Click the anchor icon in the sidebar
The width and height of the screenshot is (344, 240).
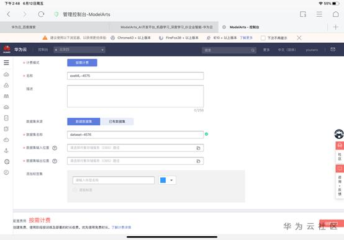point(6,151)
